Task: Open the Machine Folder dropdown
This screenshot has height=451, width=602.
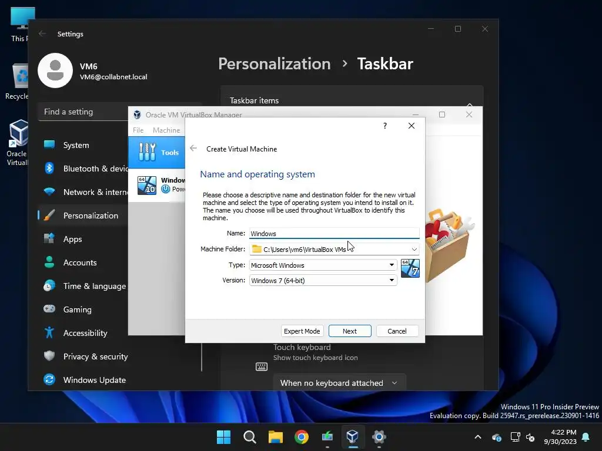Action: [414, 249]
